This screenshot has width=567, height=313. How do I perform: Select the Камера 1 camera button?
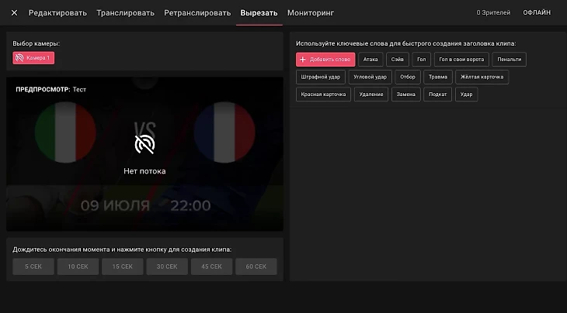click(33, 57)
